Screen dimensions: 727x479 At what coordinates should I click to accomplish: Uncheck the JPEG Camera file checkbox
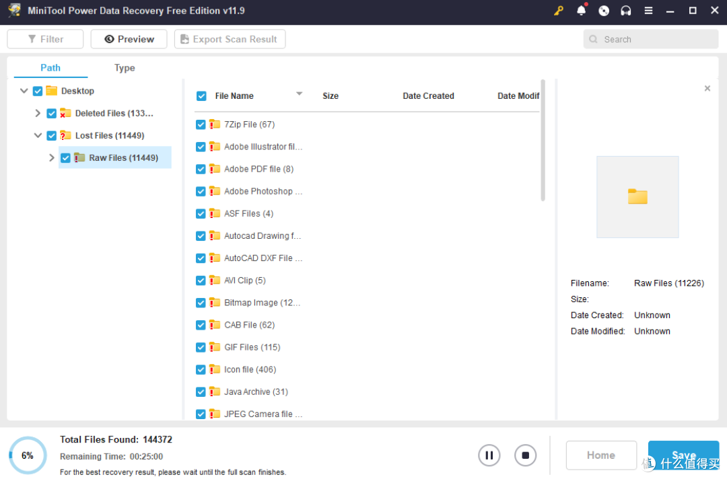tap(201, 414)
